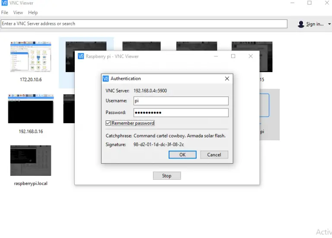Uncheck the Remember password checkbox

[x=108, y=123]
